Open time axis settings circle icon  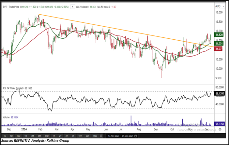pos(220,130)
